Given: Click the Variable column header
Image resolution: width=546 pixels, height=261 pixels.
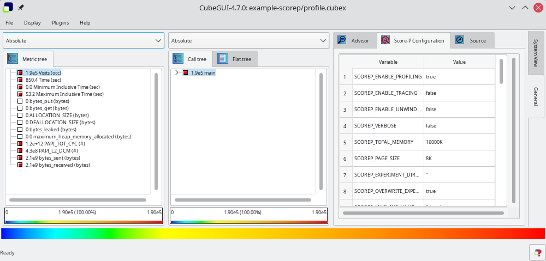Looking at the screenshot, I should [388, 62].
